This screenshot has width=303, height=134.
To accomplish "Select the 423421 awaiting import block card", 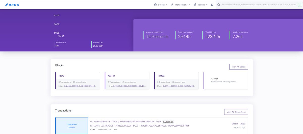I will click(226, 81).
